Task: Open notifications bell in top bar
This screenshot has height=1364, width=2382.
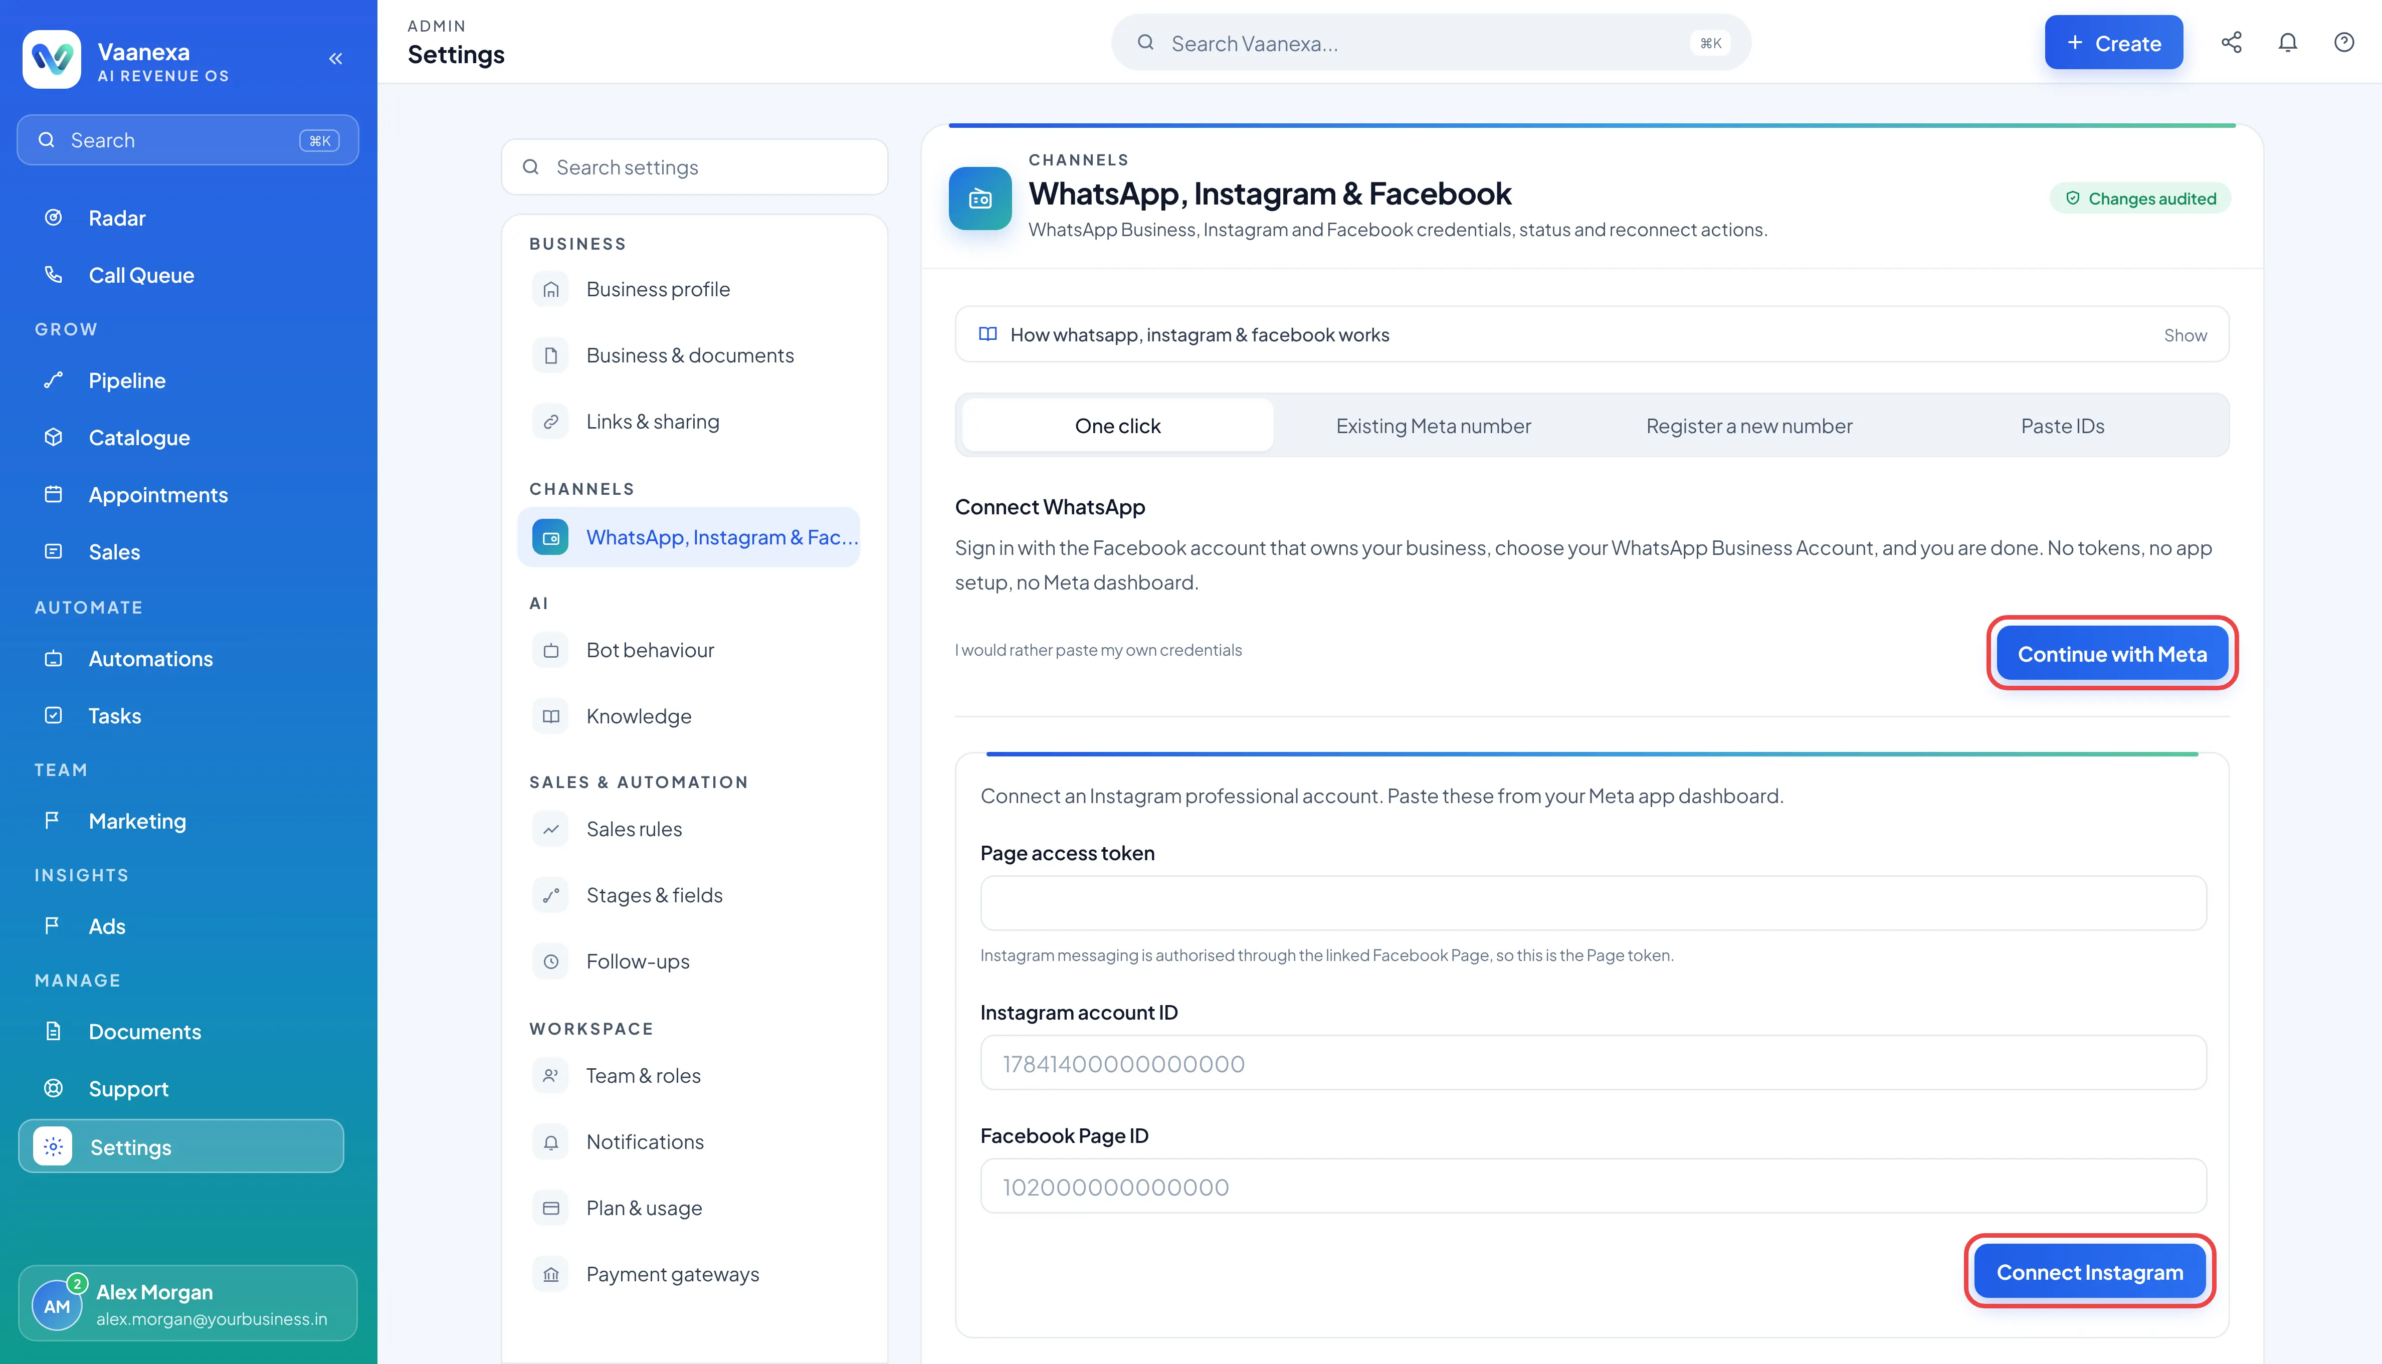Action: click(x=2287, y=42)
